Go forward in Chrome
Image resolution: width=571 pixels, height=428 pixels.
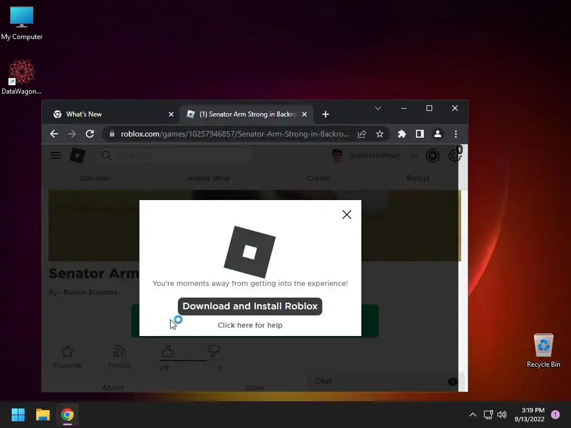point(72,134)
